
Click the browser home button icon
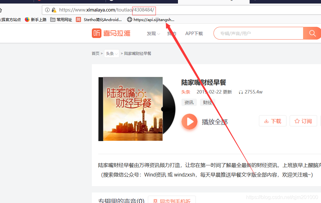point(1,10)
